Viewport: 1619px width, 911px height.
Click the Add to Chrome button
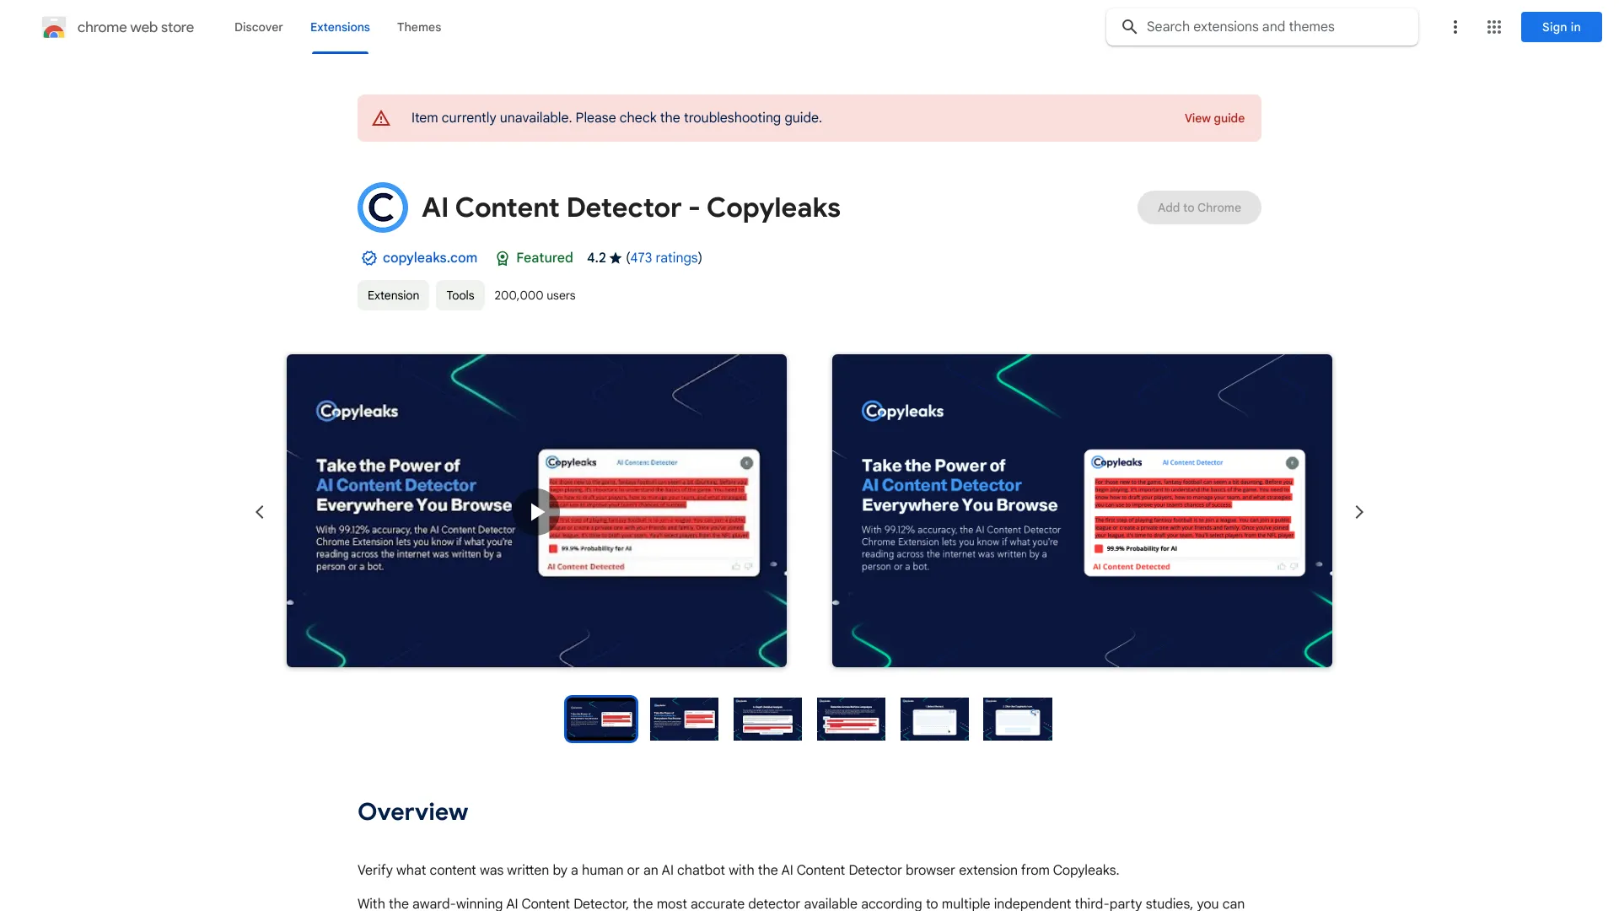(1199, 207)
